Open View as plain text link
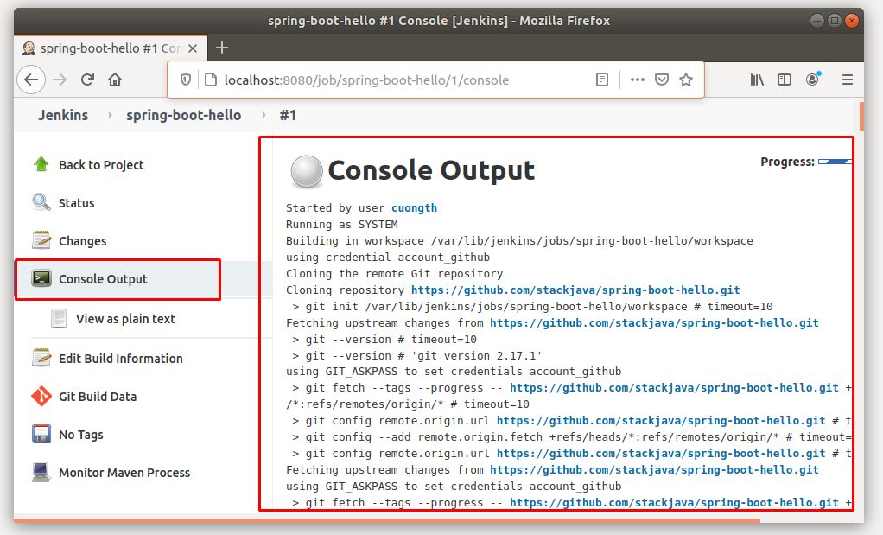This screenshot has width=883, height=535. (x=125, y=319)
